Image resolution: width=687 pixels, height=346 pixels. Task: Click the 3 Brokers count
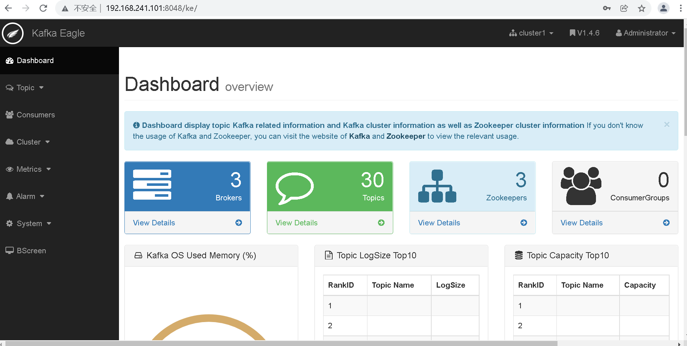(236, 180)
